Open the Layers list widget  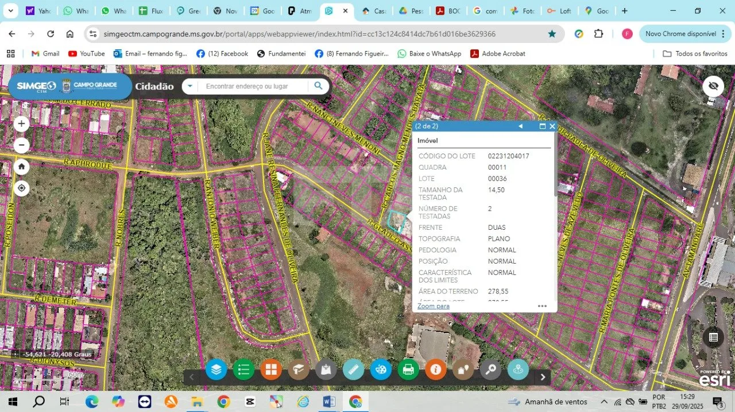(x=216, y=370)
